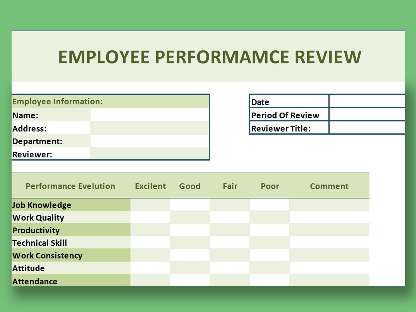Screen dimensions: 416x312
Task: Click the Attendance row label
Action: coord(34,281)
